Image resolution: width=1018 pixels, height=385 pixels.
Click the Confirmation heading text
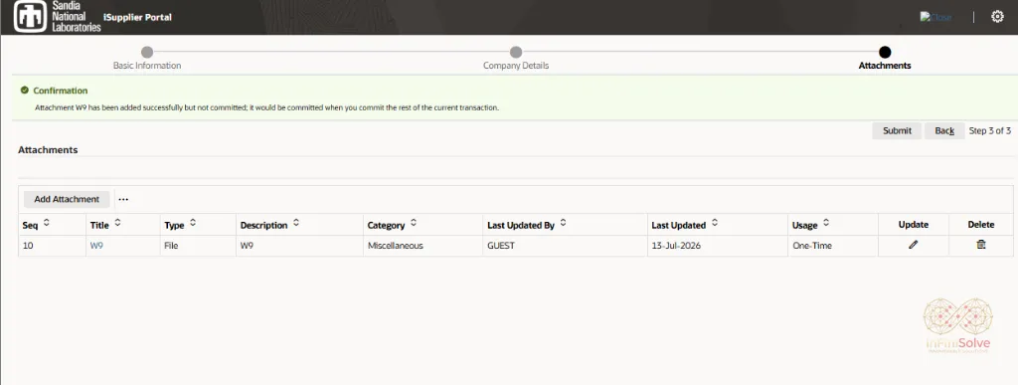tap(61, 91)
